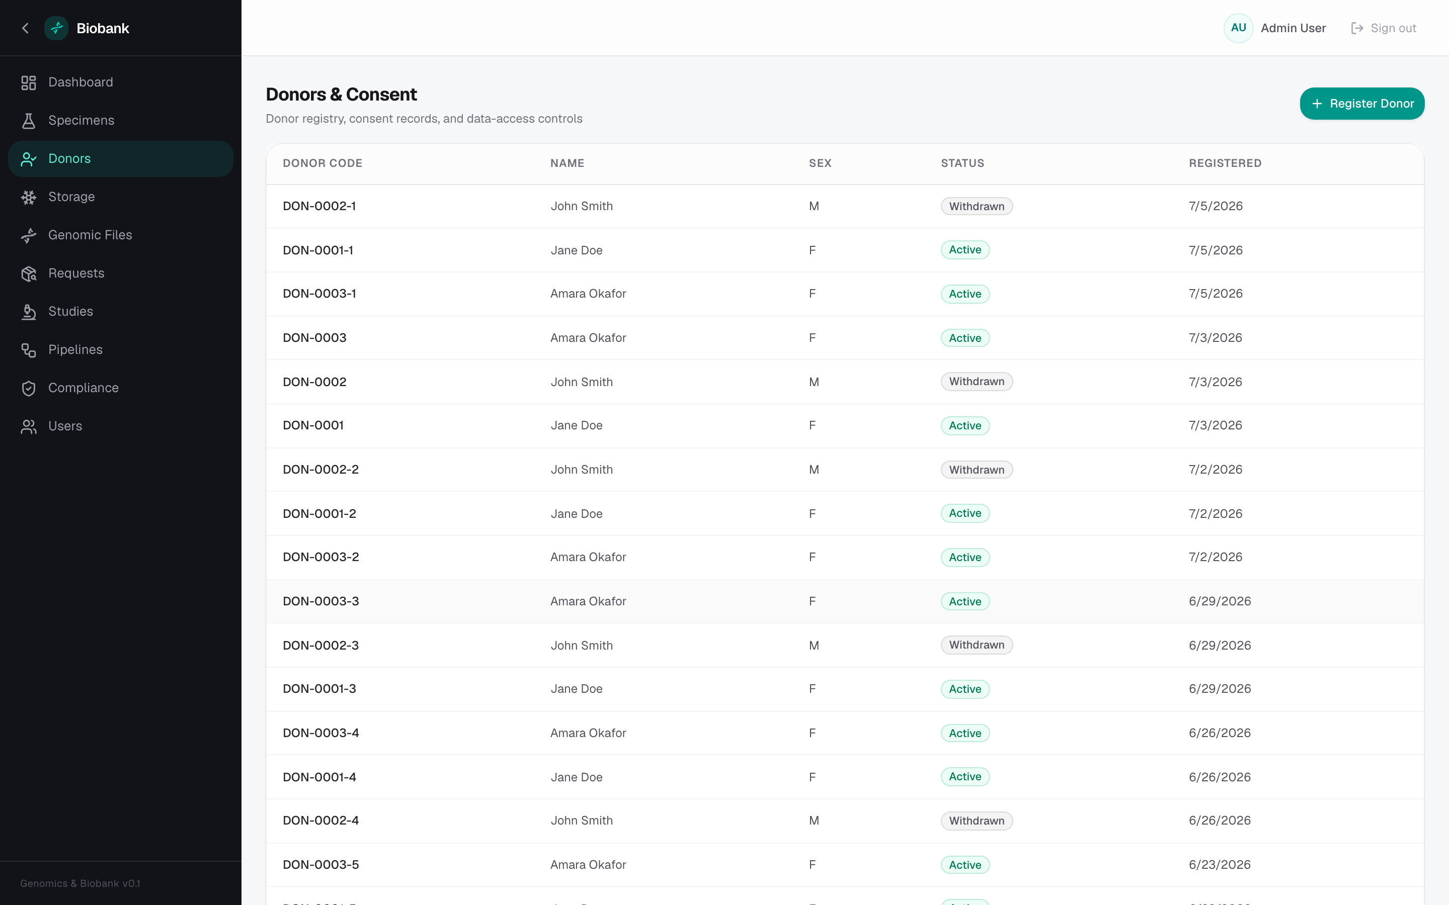Click the Storage snowflake icon
Screen dimensions: 1449x905
pos(28,197)
